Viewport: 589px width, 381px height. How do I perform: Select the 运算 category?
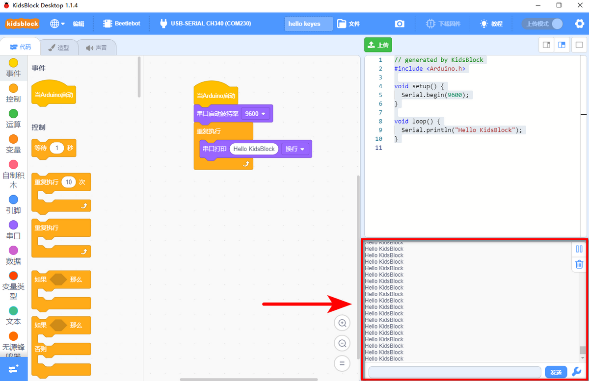point(14,119)
